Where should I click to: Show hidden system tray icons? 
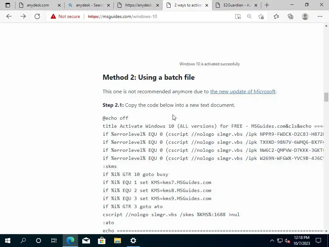(272, 241)
